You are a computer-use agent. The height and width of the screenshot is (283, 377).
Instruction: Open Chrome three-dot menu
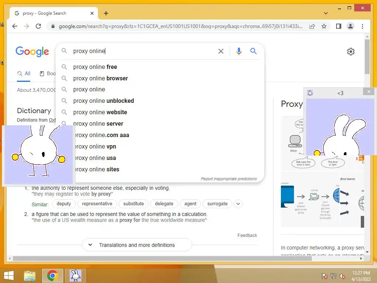pyautogui.click(x=362, y=26)
